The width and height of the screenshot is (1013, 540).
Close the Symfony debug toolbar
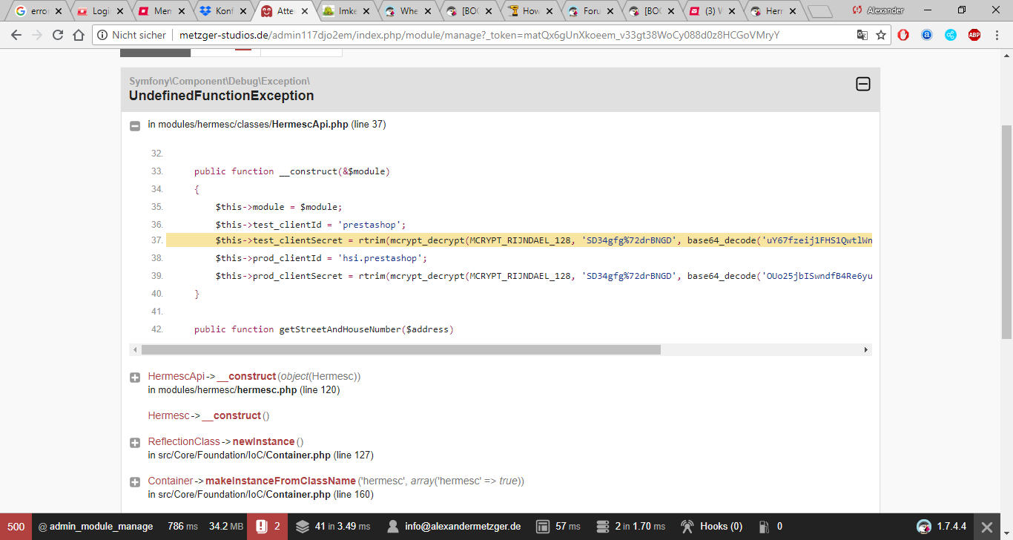(x=986, y=527)
